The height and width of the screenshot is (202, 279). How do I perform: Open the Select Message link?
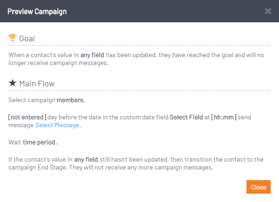(57, 125)
